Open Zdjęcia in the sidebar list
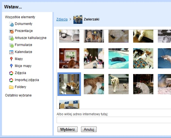171x138 pixels. (20, 73)
